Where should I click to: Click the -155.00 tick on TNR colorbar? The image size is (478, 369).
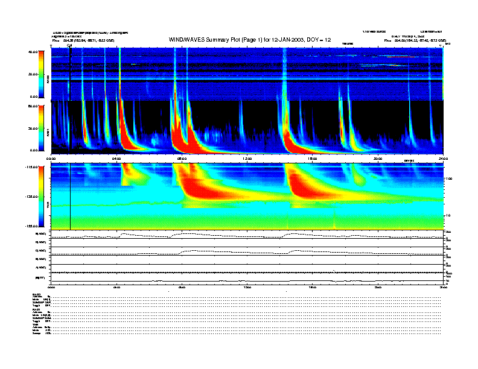[x=31, y=226]
